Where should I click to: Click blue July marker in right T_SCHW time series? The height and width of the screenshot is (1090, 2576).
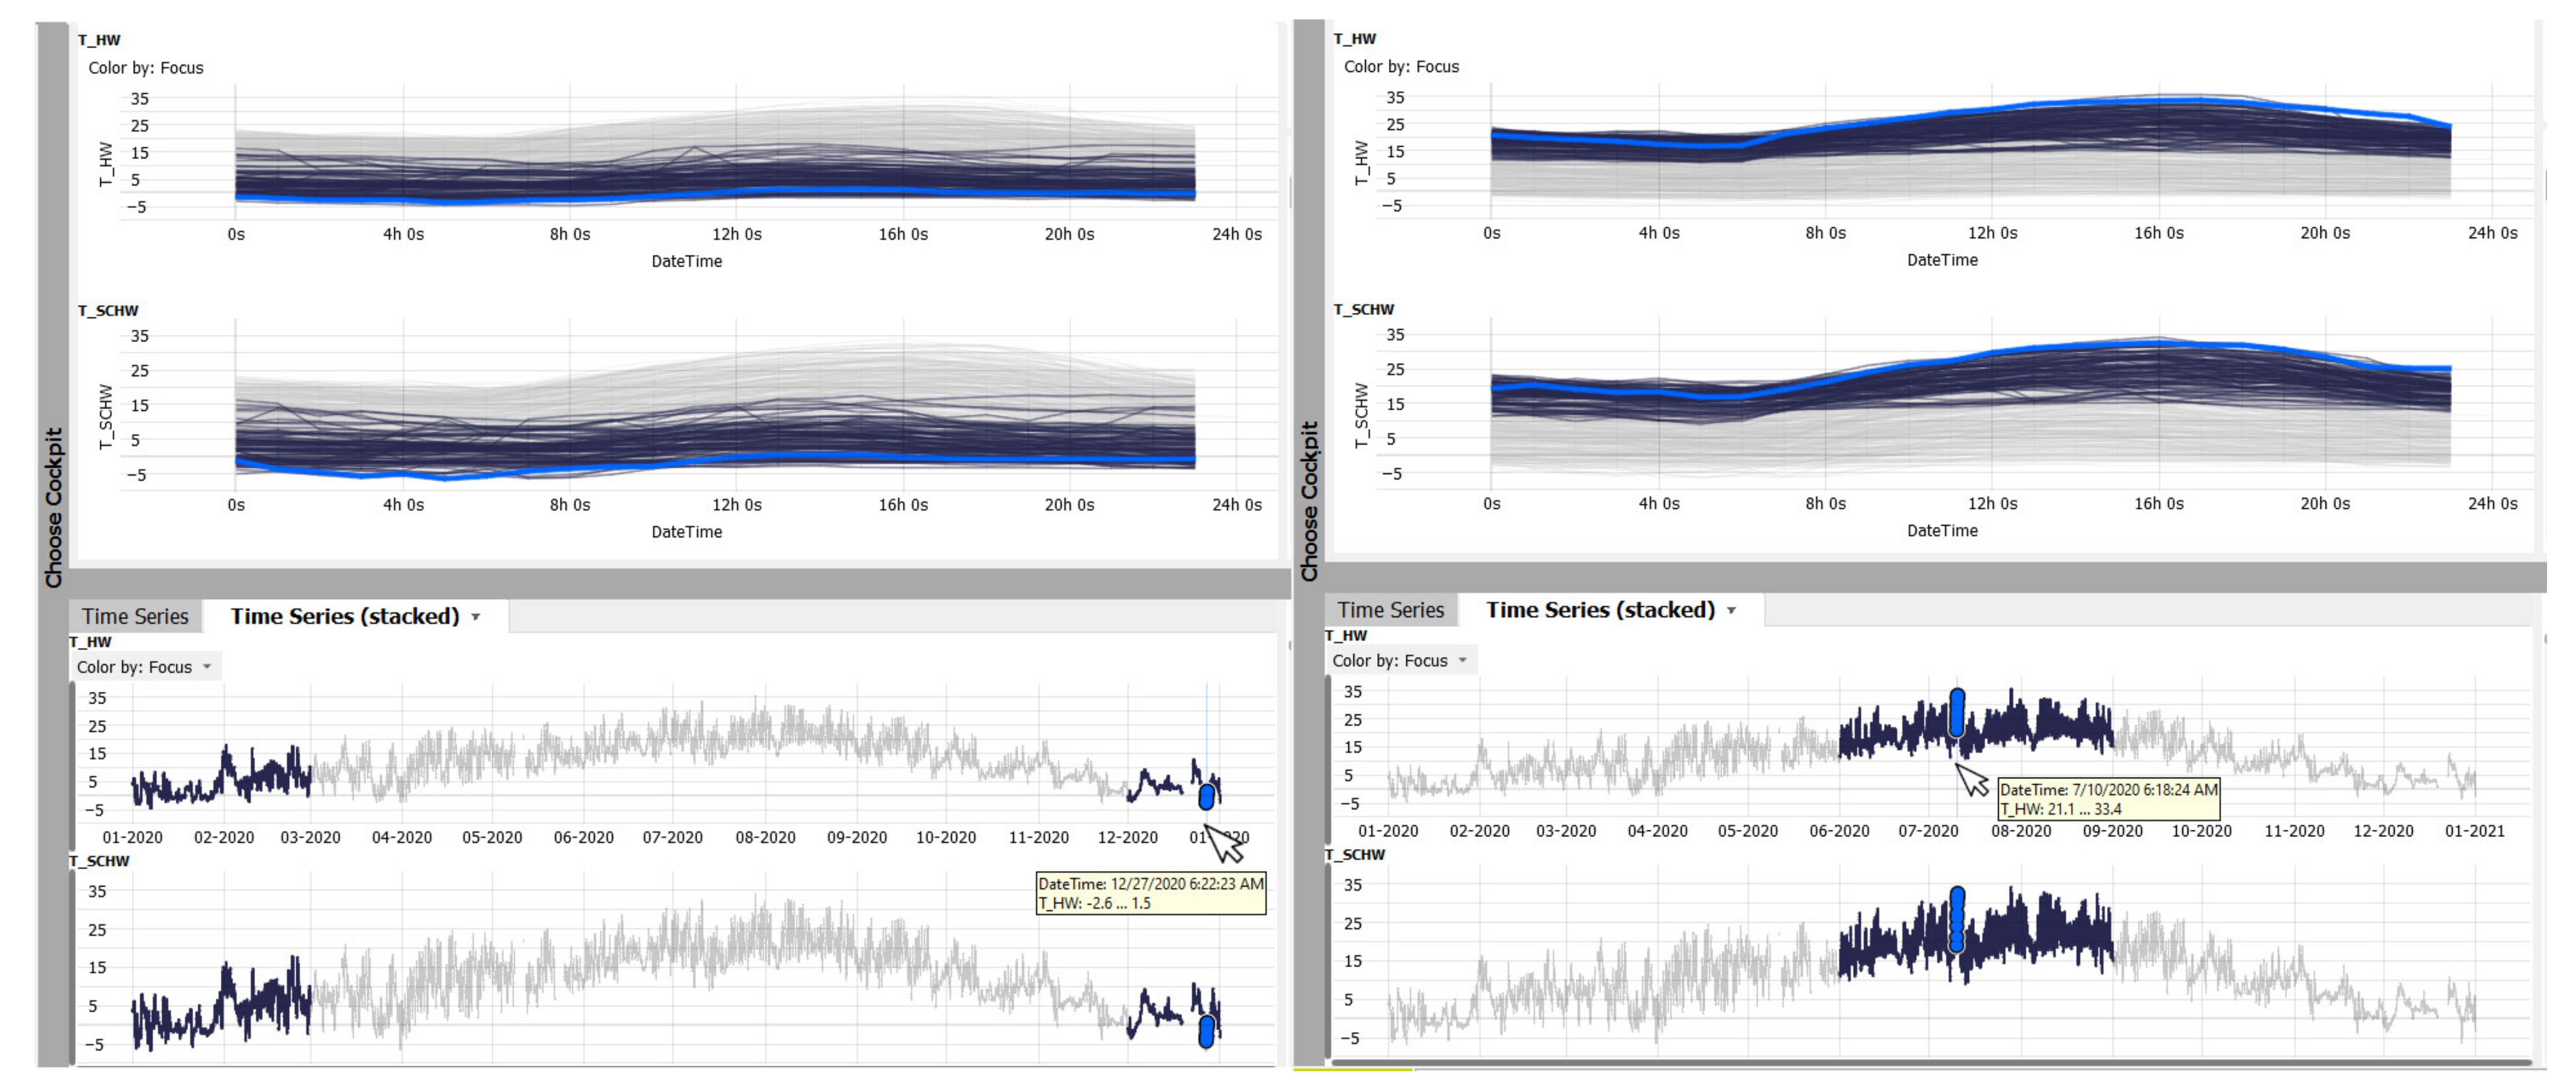click(x=1957, y=918)
